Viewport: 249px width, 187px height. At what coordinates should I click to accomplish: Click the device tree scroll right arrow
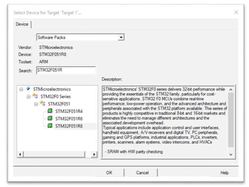coord(94,154)
